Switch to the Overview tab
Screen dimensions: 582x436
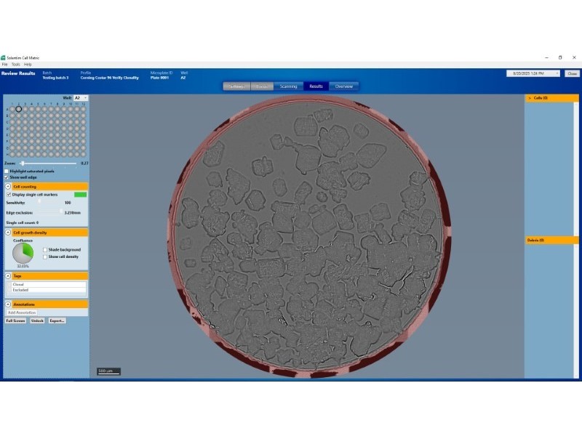click(x=343, y=86)
